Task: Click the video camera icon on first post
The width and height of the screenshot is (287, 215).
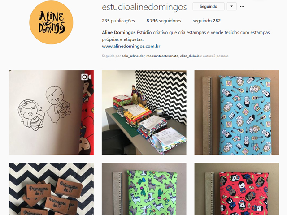Action: coord(86,77)
